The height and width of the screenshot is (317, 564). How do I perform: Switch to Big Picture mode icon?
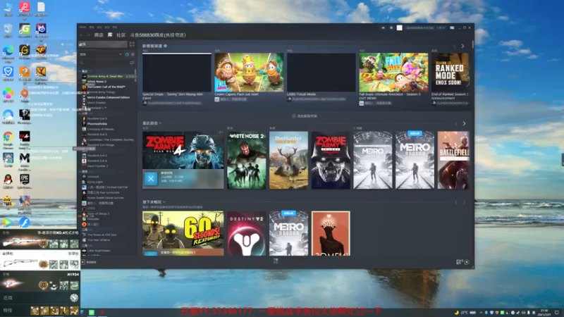[x=452, y=27]
